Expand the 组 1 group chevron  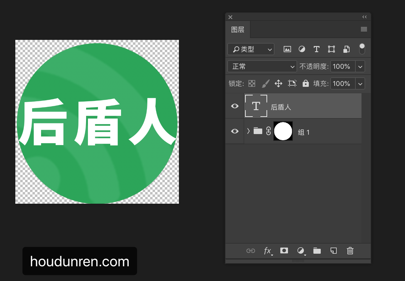pos(248,131)
